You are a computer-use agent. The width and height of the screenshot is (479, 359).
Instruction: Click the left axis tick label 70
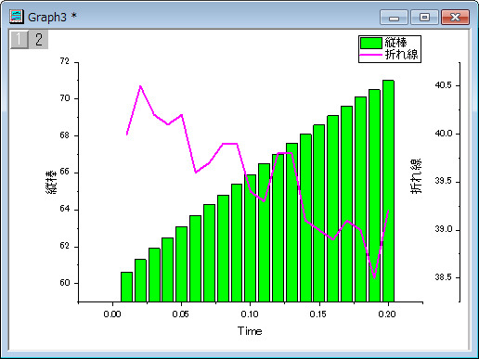click(x=65, y=98)
